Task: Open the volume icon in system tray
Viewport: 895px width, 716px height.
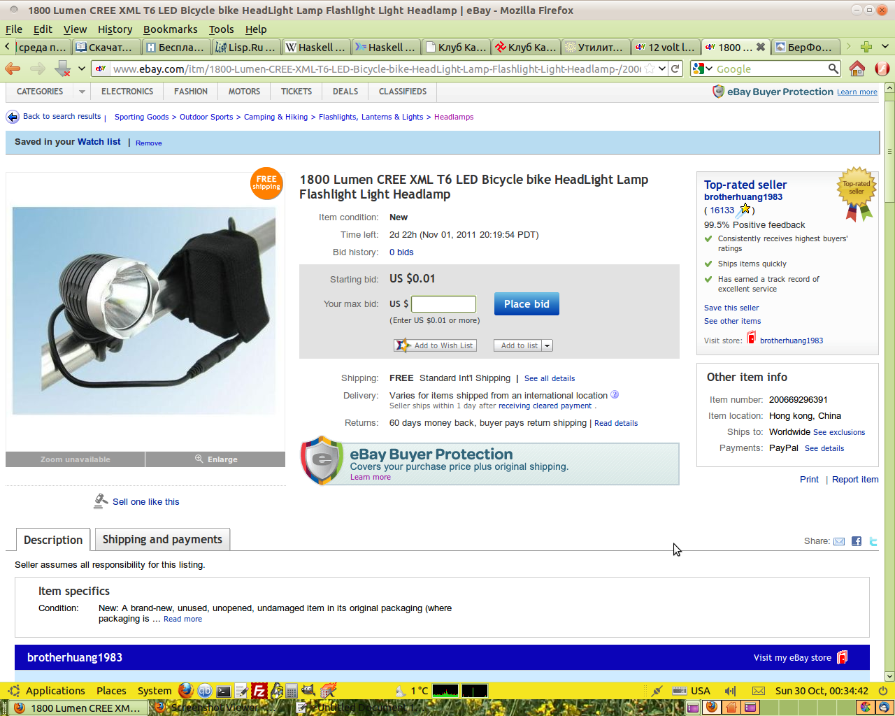Action: pos(730,691)
